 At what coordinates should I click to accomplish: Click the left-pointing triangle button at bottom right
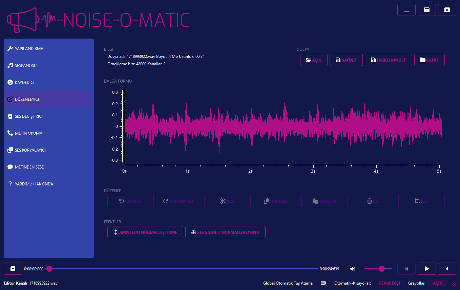tap(447, 269)
